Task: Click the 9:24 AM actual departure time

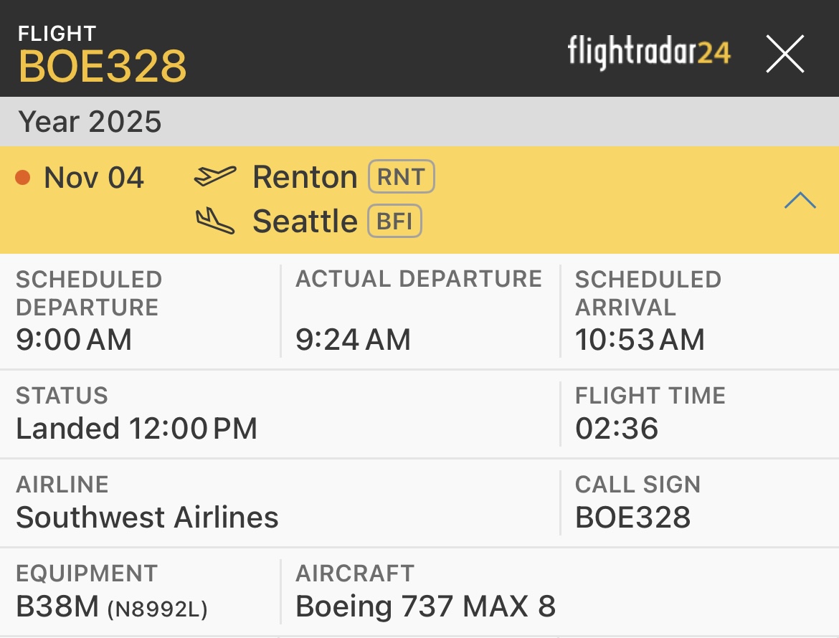Action: pyautogui.click(x=353, y=340)
